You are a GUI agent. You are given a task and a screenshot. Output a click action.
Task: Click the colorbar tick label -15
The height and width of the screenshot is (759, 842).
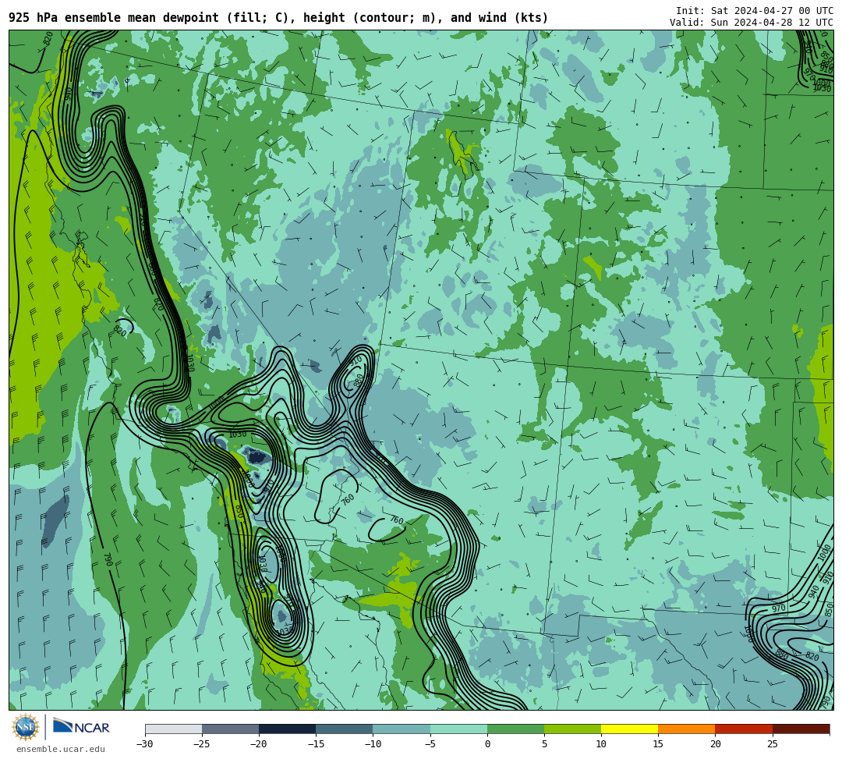[x=316, y=744]
